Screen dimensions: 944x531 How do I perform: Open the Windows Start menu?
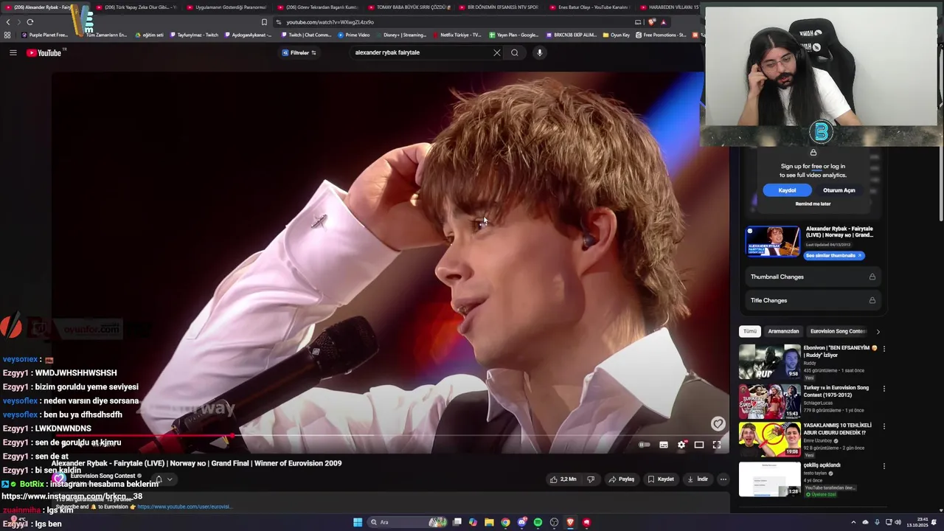point(358,522)
